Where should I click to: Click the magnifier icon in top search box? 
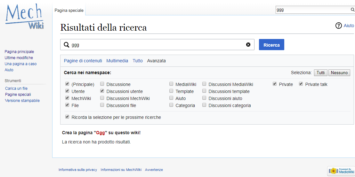352,10
